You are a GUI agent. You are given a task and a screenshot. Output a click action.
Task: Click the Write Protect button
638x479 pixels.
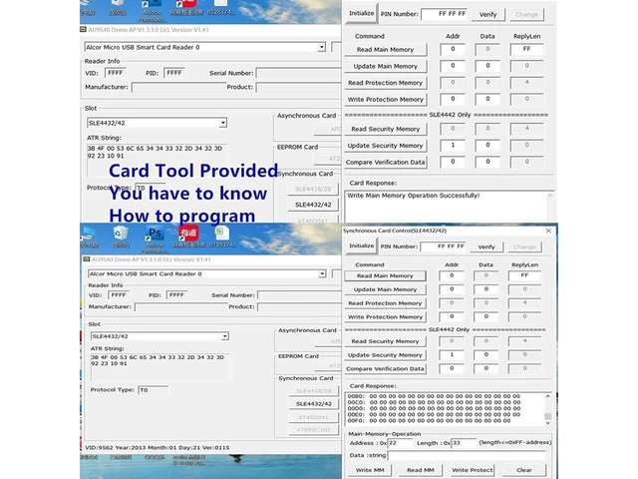coord(472,470)
